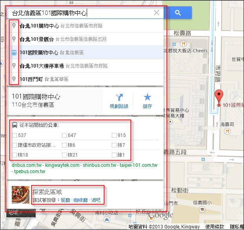Check the 捷運市政府站接 route box
244x230 pixels.
click(15, 145)
